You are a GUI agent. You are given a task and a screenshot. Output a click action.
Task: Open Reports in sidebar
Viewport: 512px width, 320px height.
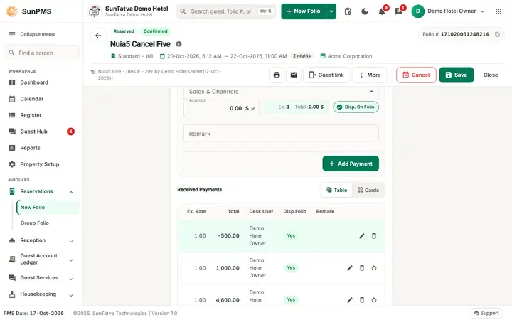41,148
